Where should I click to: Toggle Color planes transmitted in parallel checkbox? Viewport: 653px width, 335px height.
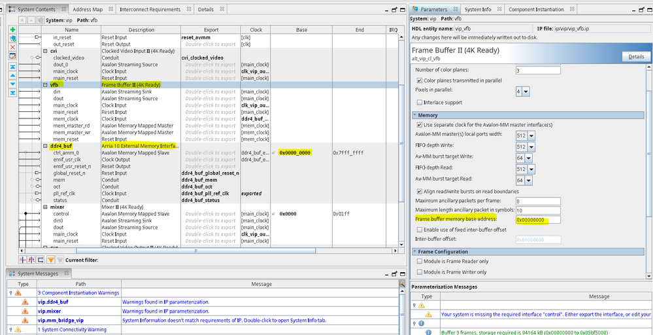[420, 80]
